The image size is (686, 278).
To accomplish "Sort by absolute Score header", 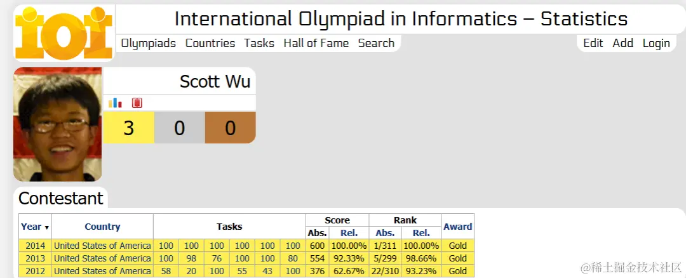I will coord(317,233).
